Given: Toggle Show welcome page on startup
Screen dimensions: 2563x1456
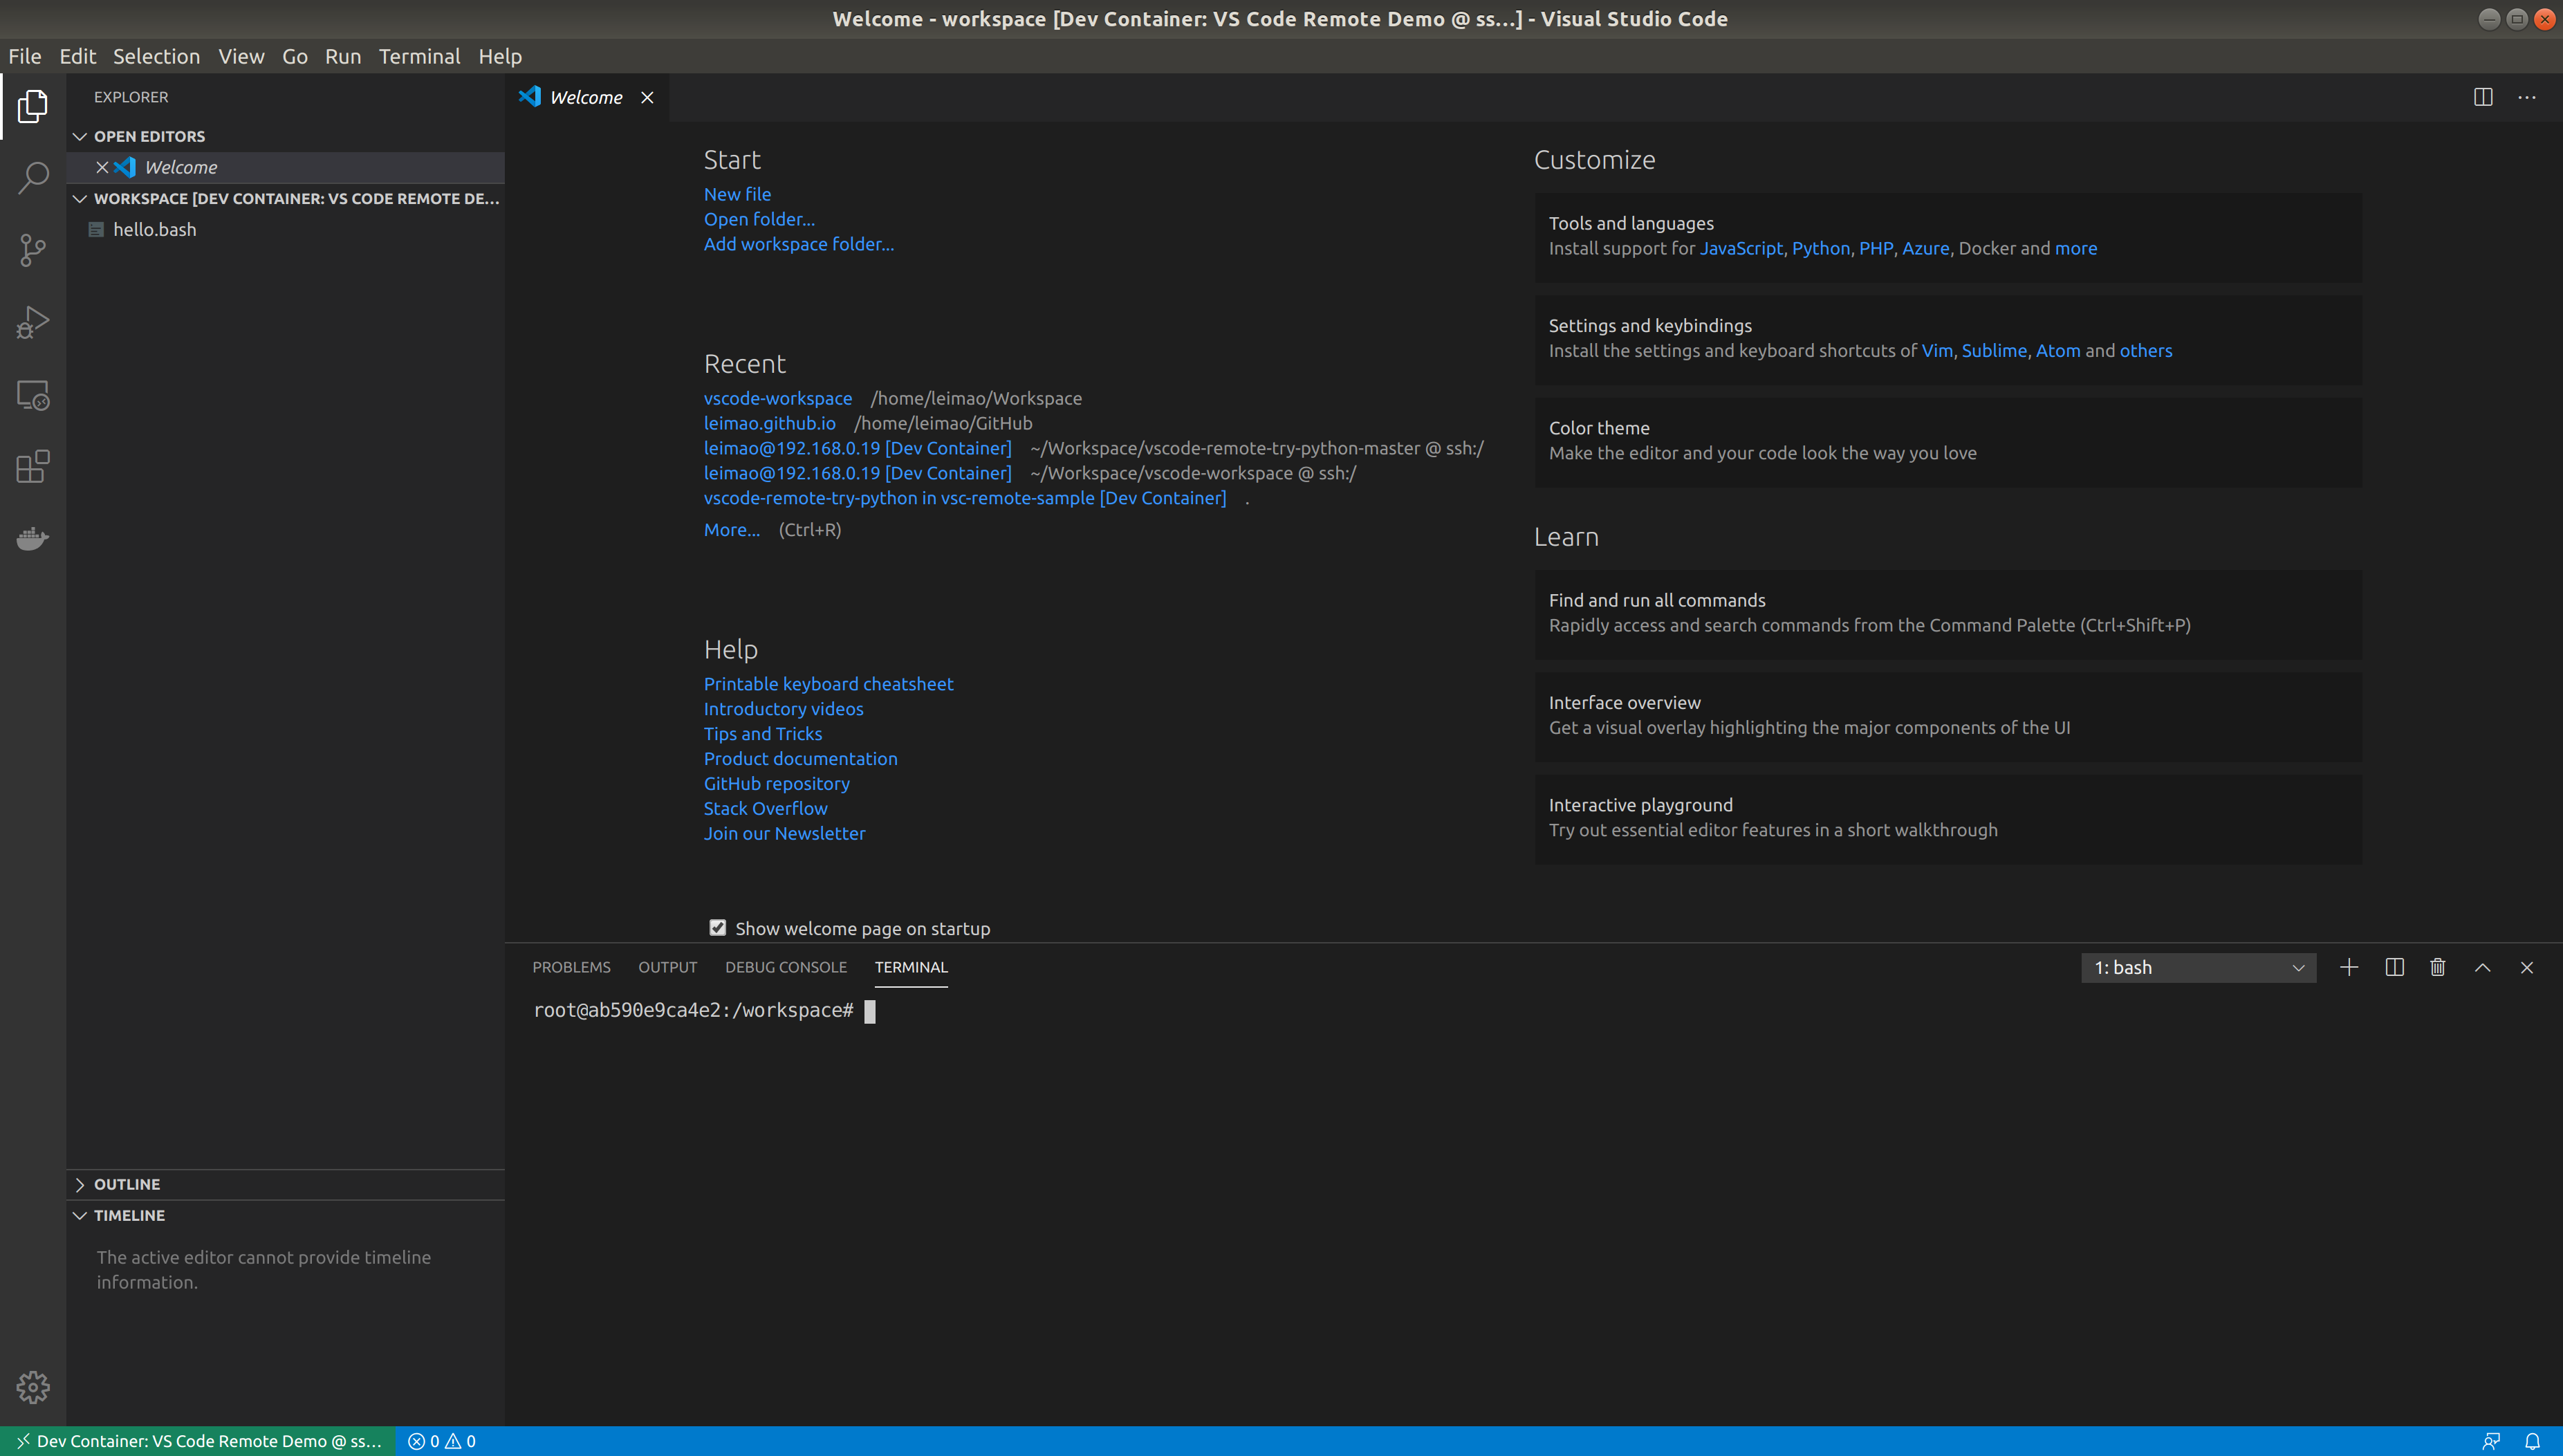Looking at the screenshot, I should click(x=718, y=928).
